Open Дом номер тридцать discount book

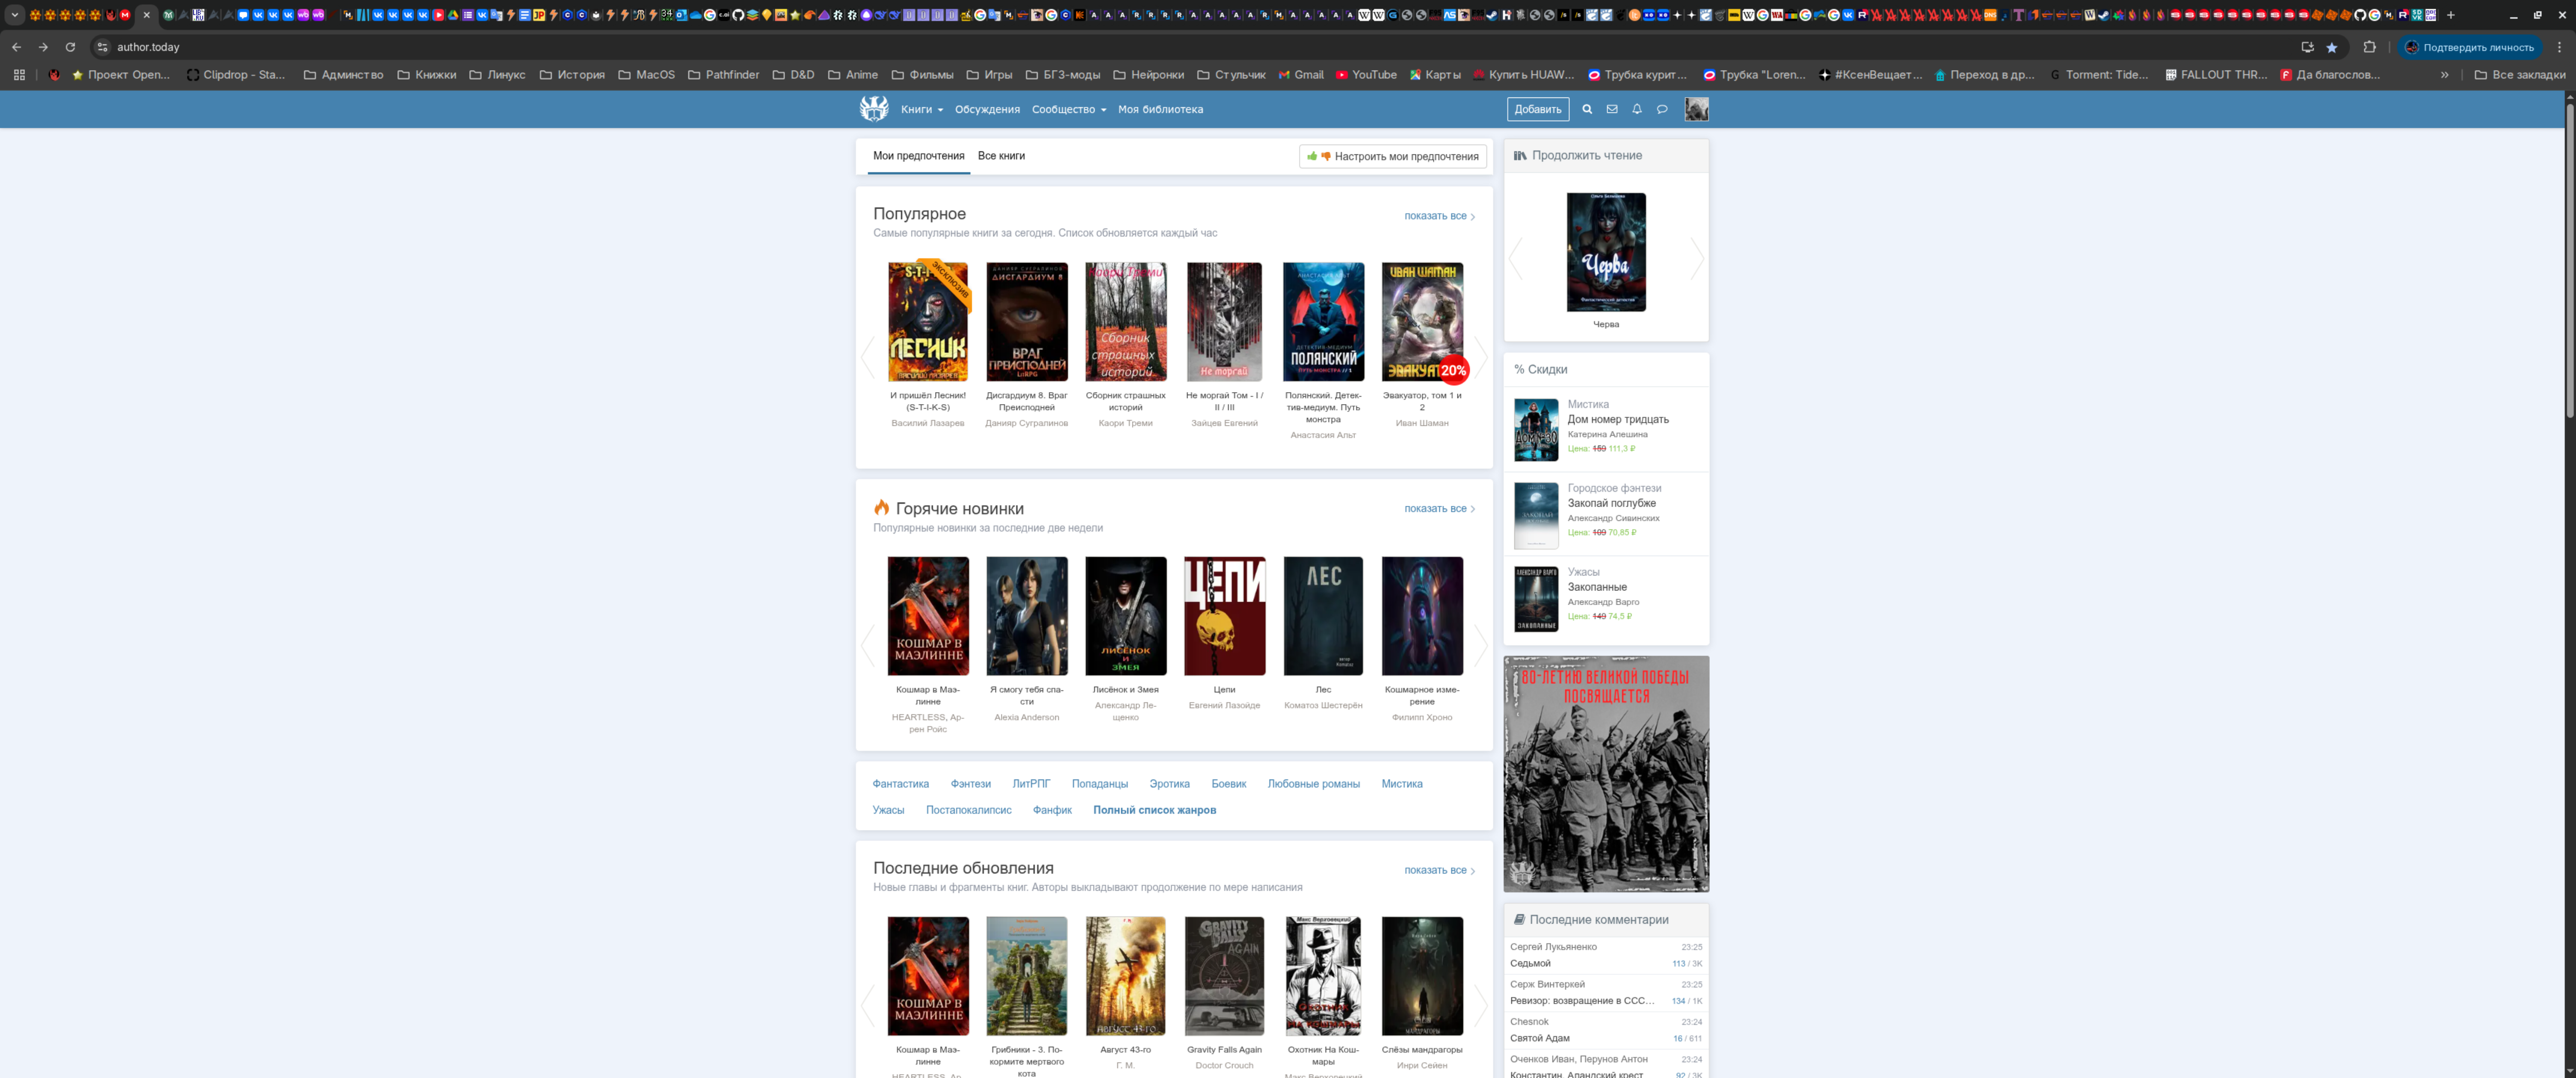click(1617, 420)
